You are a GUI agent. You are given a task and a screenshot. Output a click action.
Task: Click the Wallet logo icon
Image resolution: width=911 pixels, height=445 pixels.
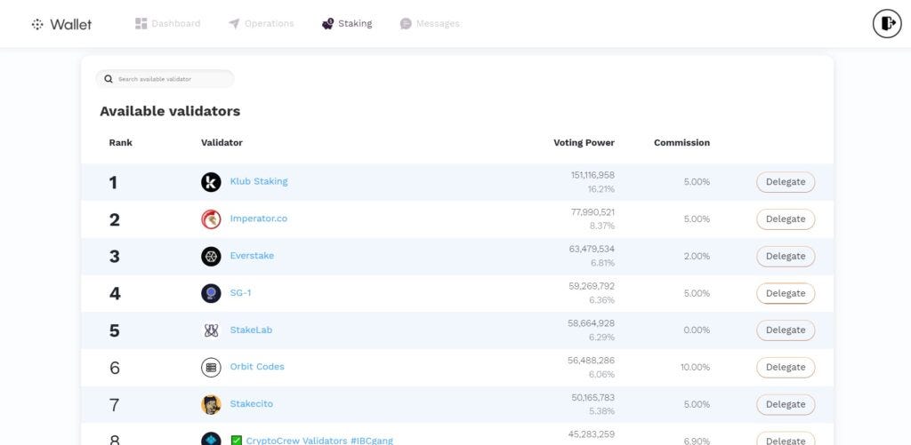coord(37,24)
